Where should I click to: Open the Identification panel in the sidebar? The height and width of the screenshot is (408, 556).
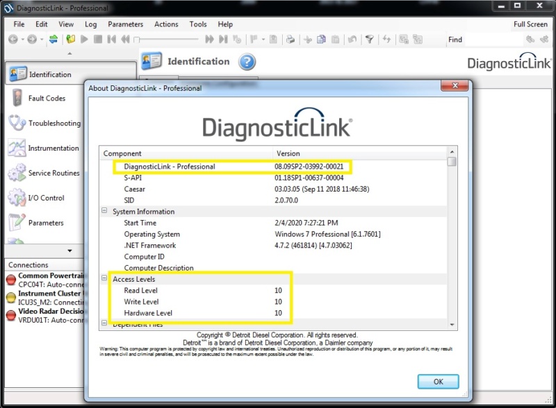click(71, 74)
